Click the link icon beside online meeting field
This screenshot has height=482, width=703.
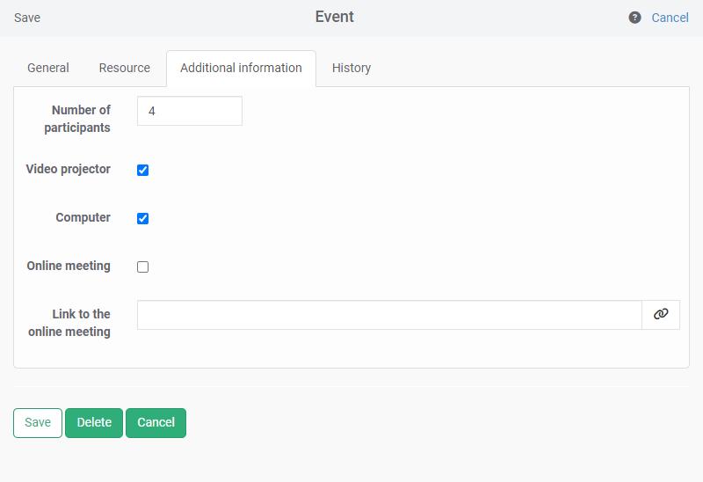click(x=661, y=315)
